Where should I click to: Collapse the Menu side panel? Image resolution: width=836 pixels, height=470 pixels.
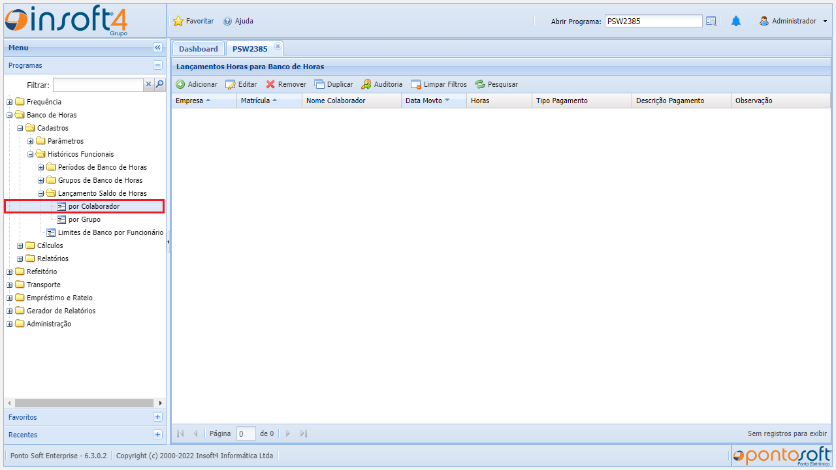click(x=157, y=48)
